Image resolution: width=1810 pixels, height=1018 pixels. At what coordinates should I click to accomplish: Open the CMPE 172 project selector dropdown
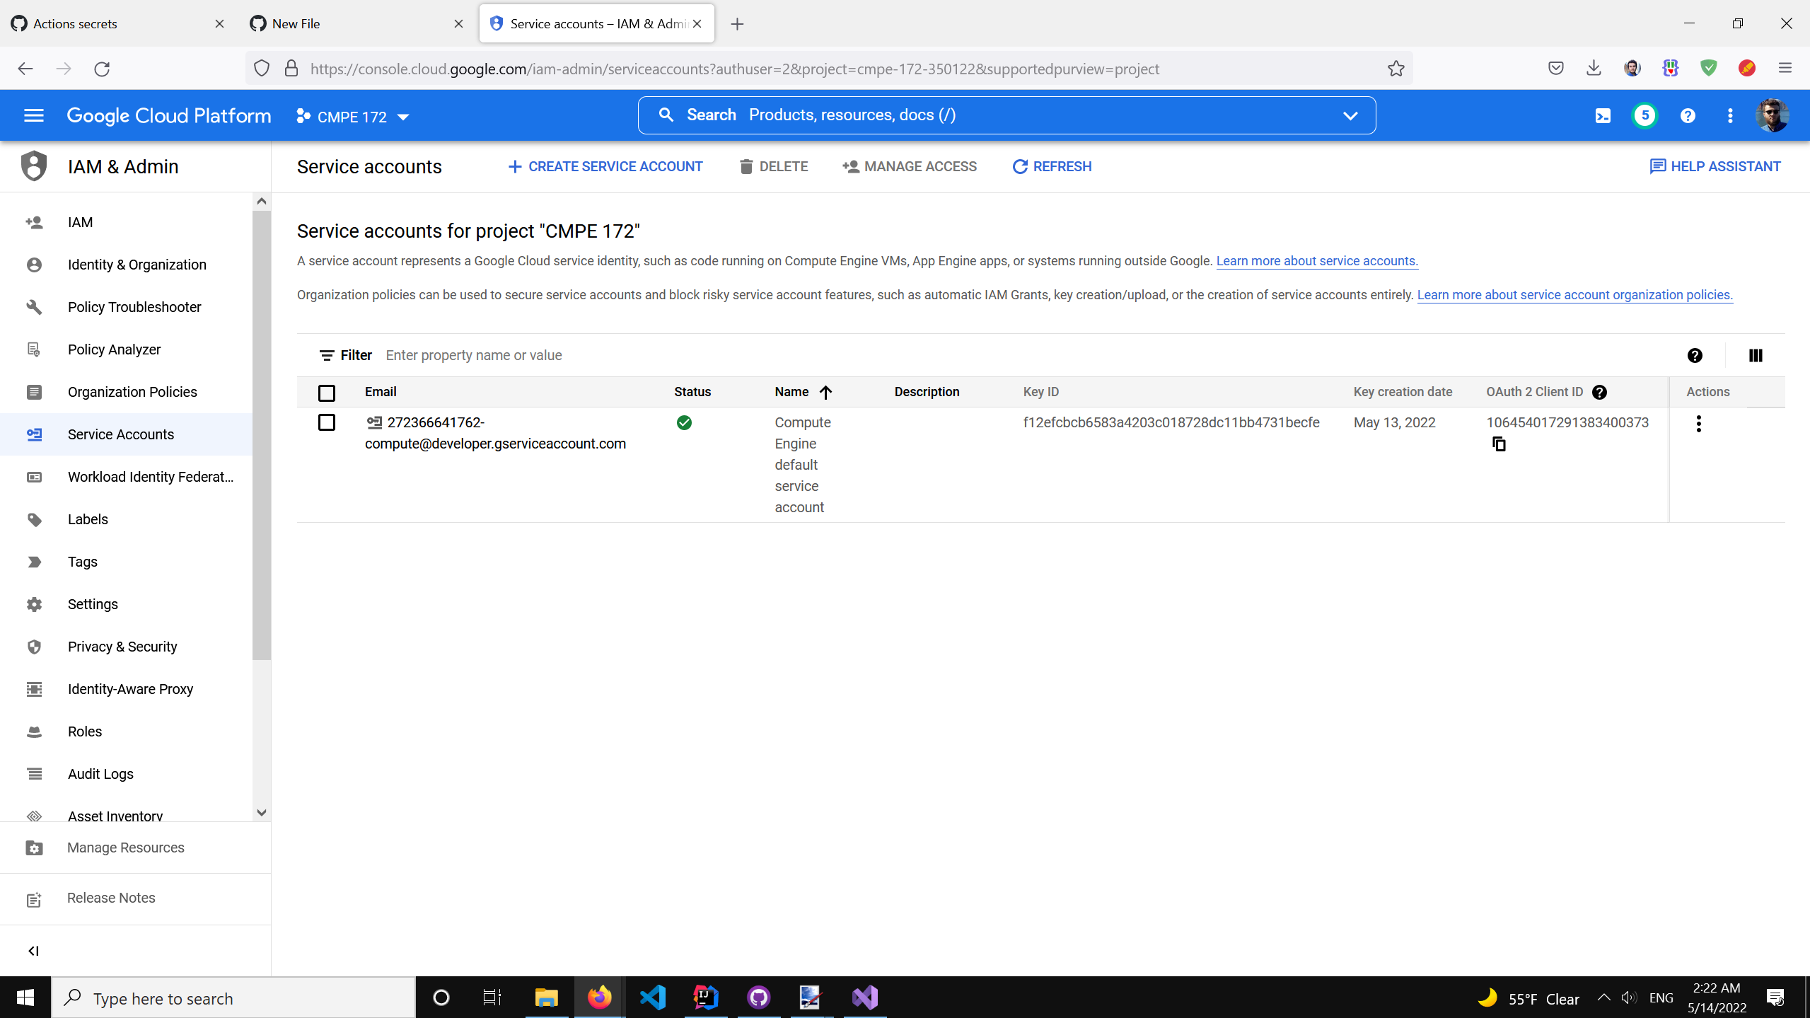[353, 117]
